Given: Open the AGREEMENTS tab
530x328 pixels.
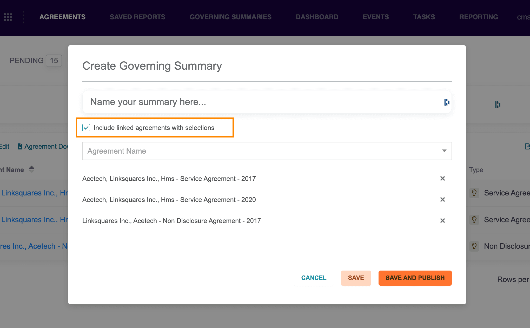Looking at the screenshot, I should click(x=62, y=17).
